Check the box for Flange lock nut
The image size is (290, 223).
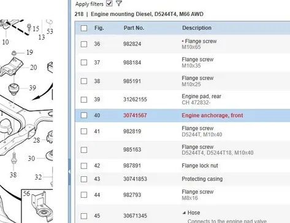84,166
